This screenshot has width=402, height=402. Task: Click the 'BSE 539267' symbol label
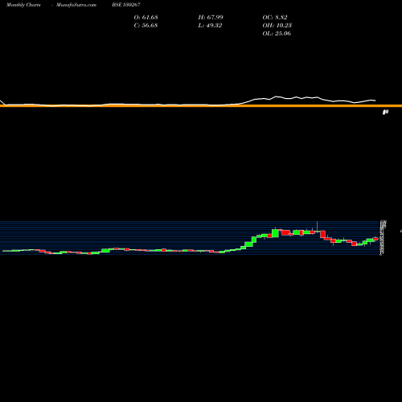pyautogui.click(x=126, y=5)
